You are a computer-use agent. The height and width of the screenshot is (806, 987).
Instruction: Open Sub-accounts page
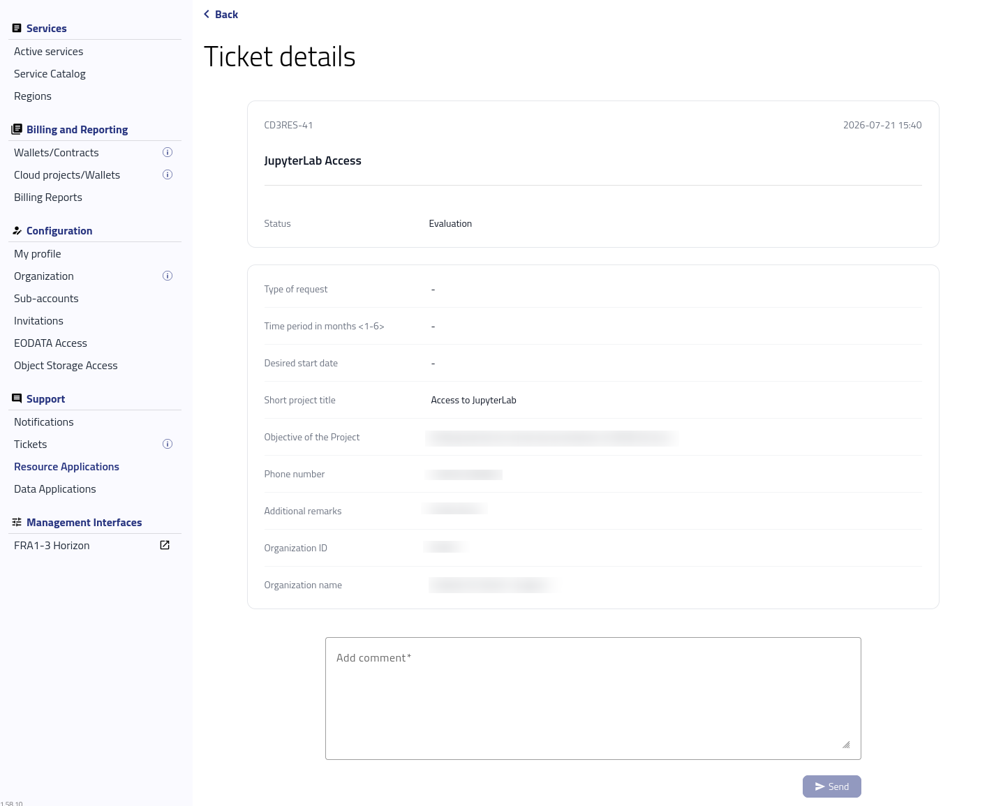tap(46, 299)
